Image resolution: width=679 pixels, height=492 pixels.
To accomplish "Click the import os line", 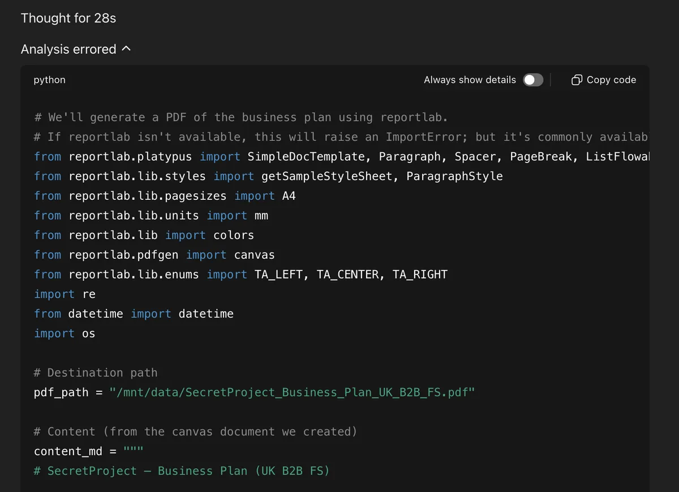I will point(65,333).
